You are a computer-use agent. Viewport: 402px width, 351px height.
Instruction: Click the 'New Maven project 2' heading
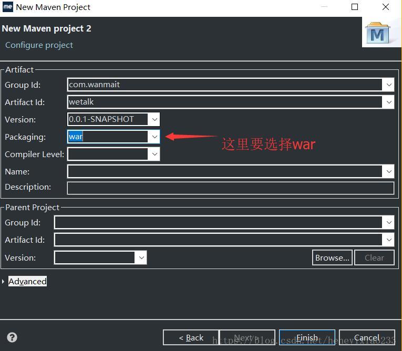(x=46, y=28)
